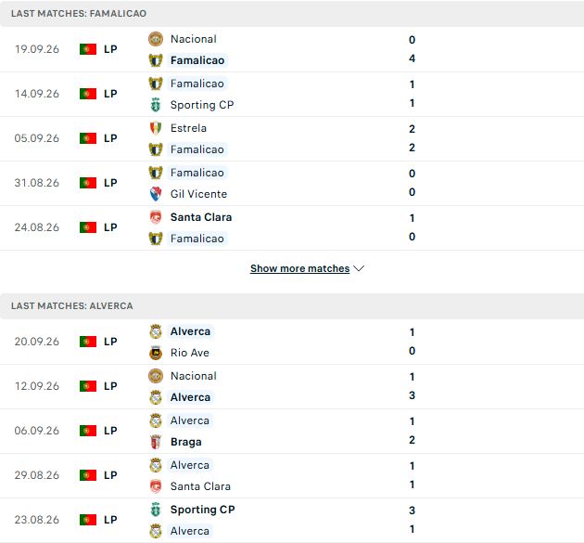Screen dimensions: 584x543
Task: Click Sporting CP score in 23.08.26 match
Action: click(x=412, y=511)
